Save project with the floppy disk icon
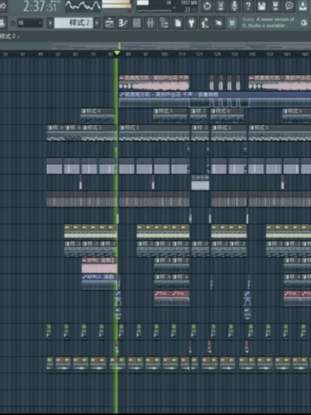The height and width of the screenshot is (415, 311). click(262, 6)
